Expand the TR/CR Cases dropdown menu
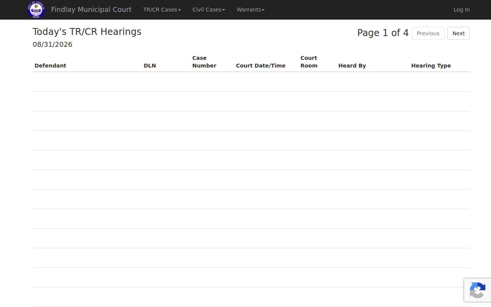 point(162,10)
